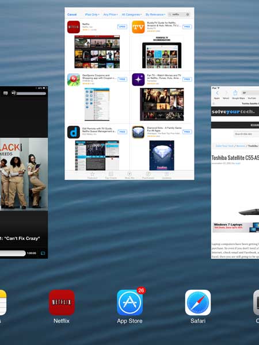Open the Google Maps bookmark in Safari

tap(238, 98)
